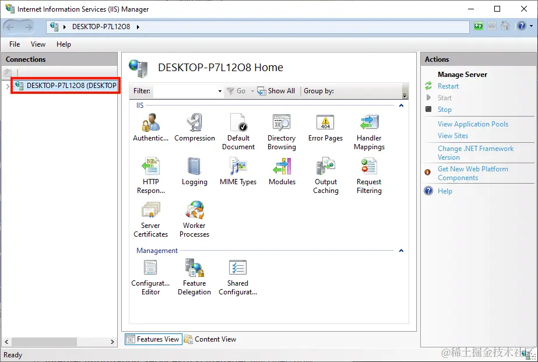Image resolution: width=538 pixels, height=362 pixels.
Task: Click the Connections scrollbar left arrow
Action: (x=6, y=342)
